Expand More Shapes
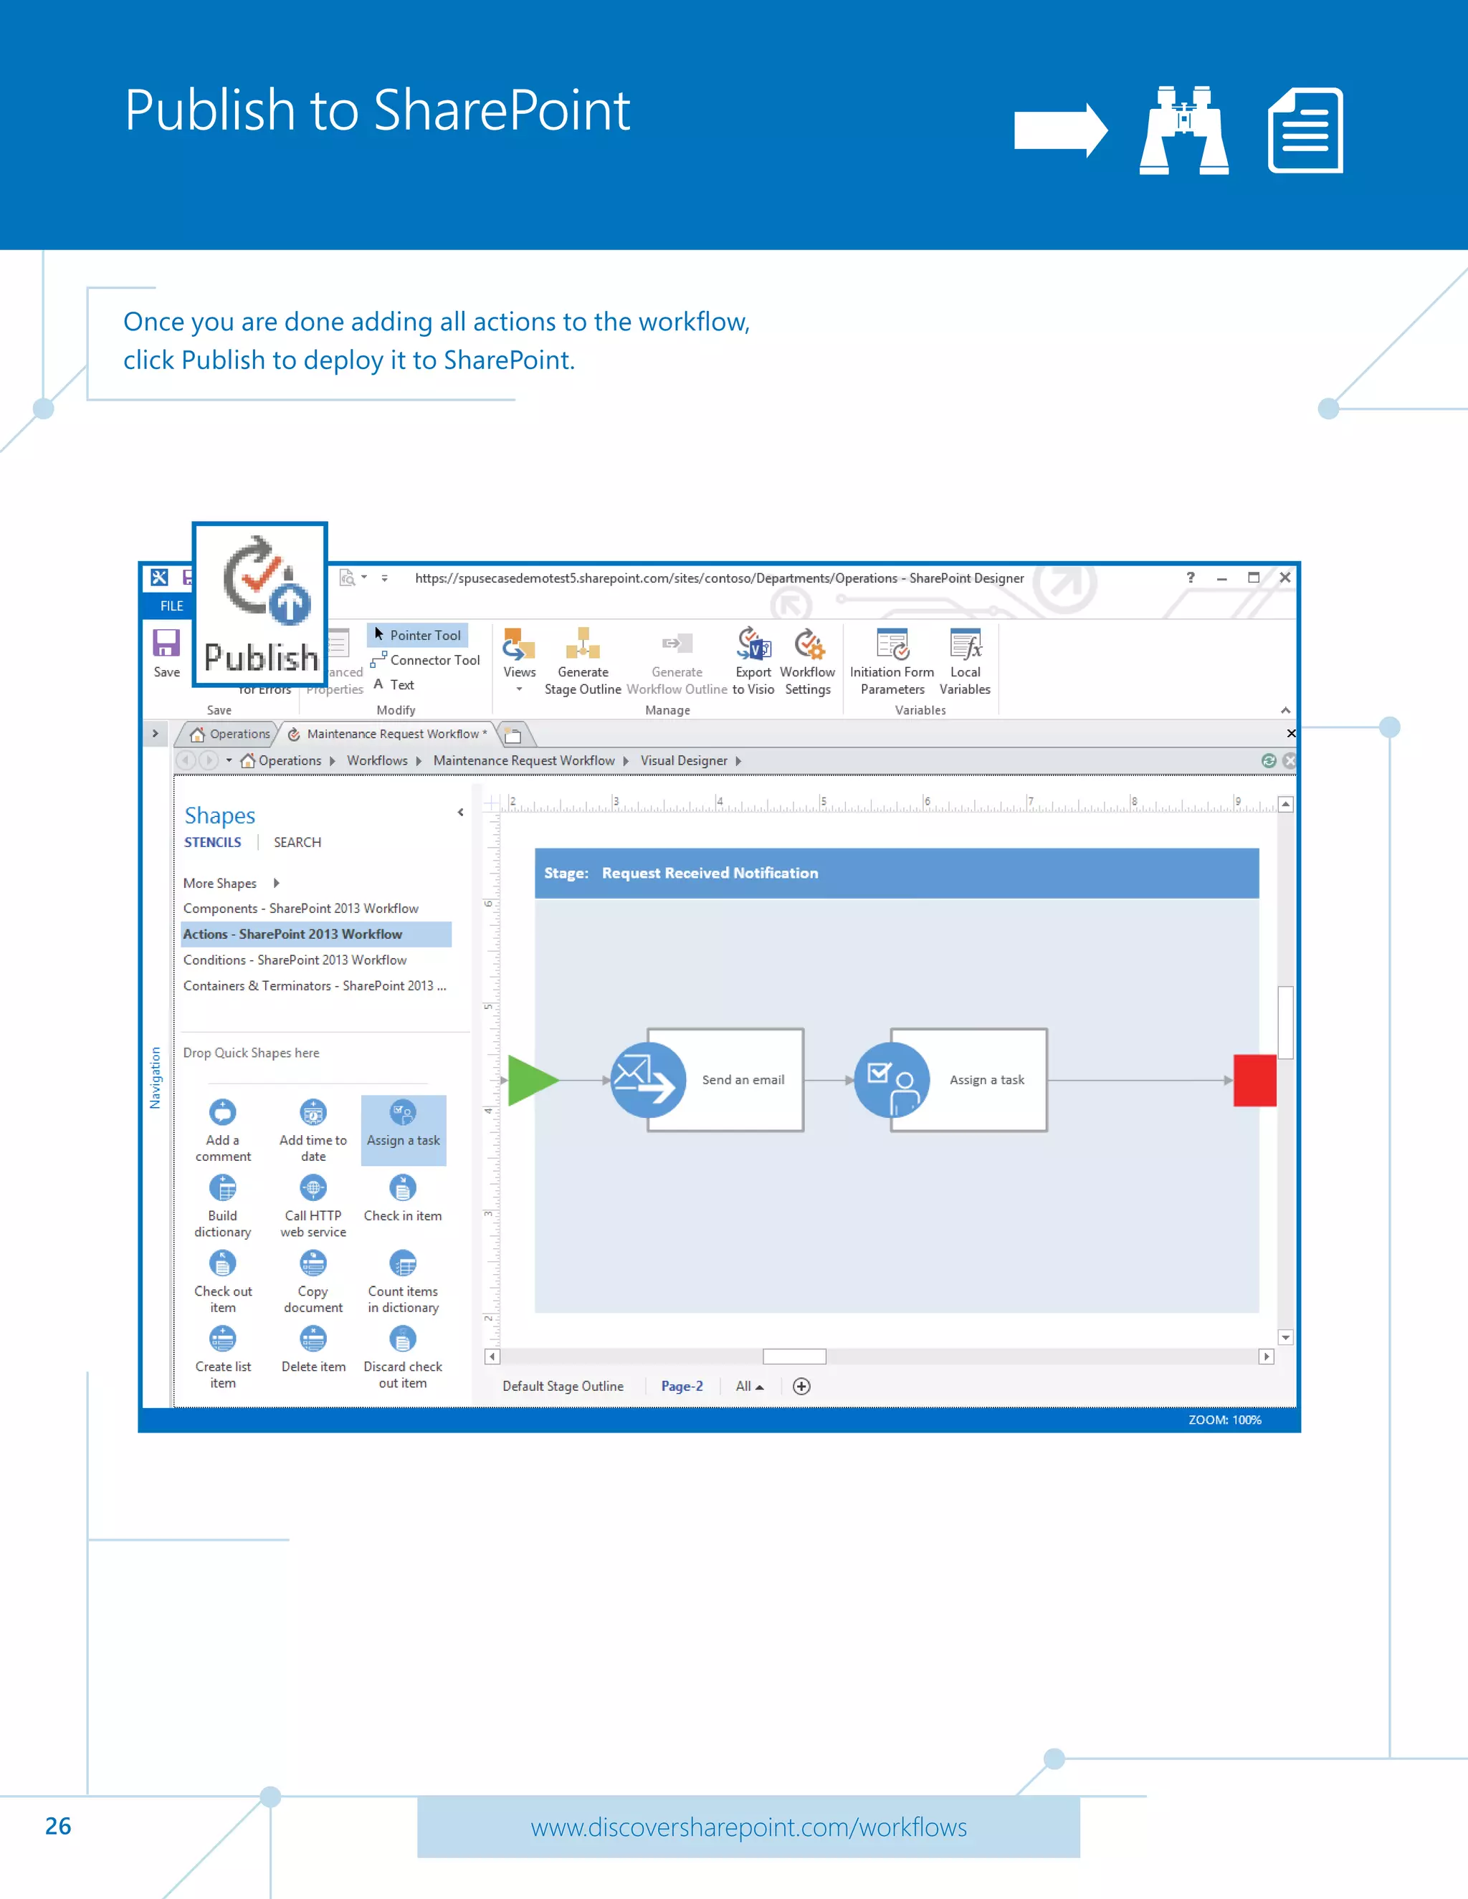This screenshot has height=1899, width=1468. 231,884
